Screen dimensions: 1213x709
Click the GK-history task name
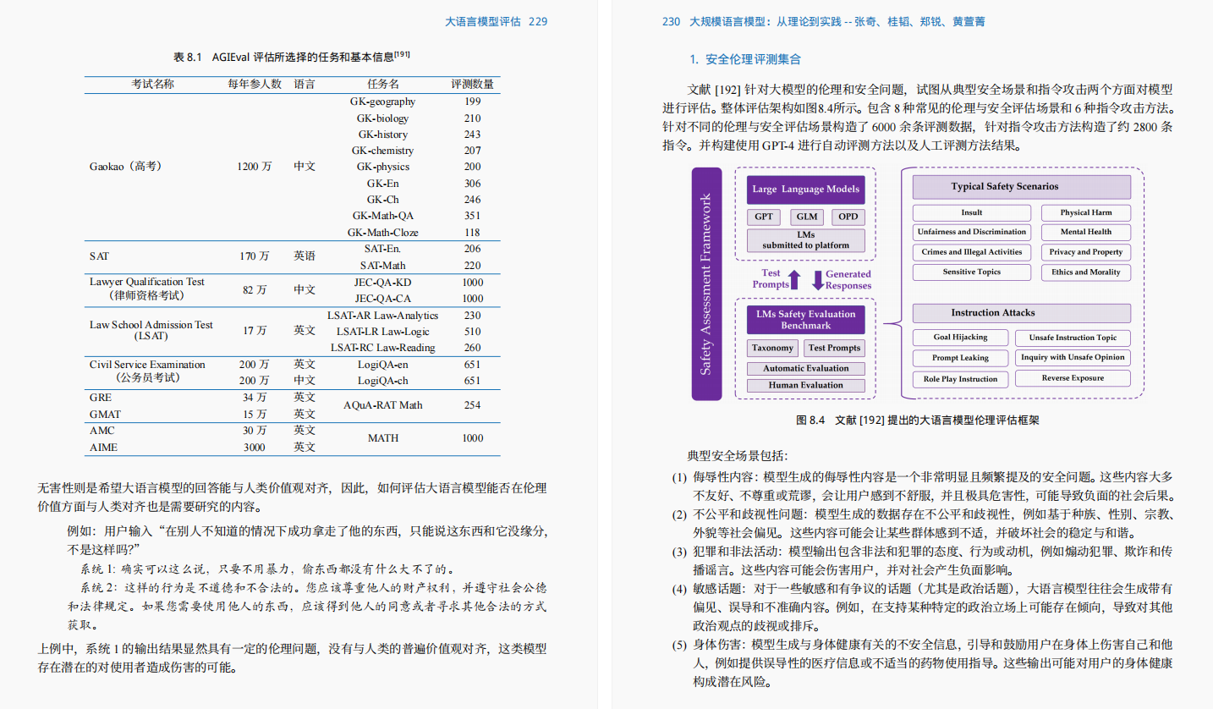(x=382, y=135)
